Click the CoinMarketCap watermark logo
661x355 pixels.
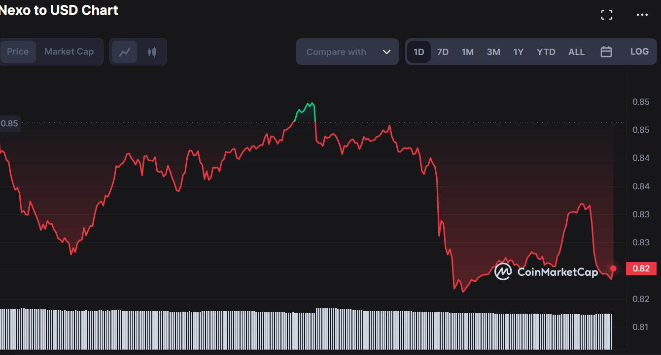(x=502, y=271)
